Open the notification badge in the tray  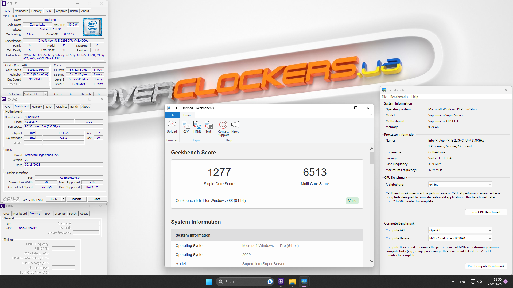tap(506, 282)
